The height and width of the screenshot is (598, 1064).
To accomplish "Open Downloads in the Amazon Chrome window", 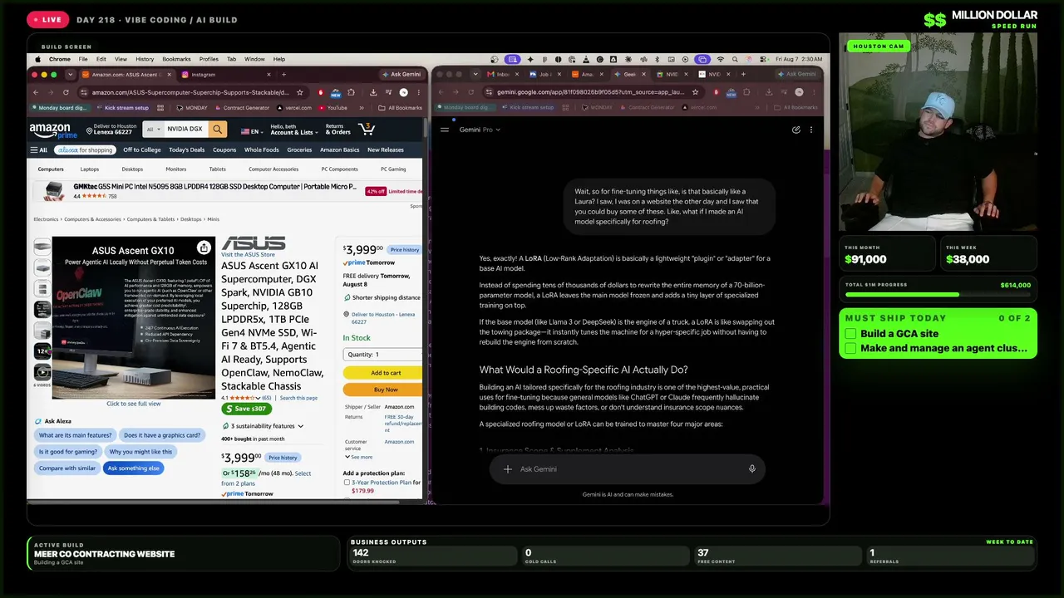I will [x=373, y=92].
